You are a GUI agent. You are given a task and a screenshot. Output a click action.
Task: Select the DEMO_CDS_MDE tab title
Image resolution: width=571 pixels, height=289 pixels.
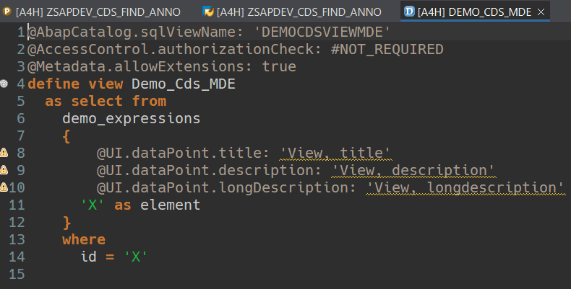[x=476, y=11]
